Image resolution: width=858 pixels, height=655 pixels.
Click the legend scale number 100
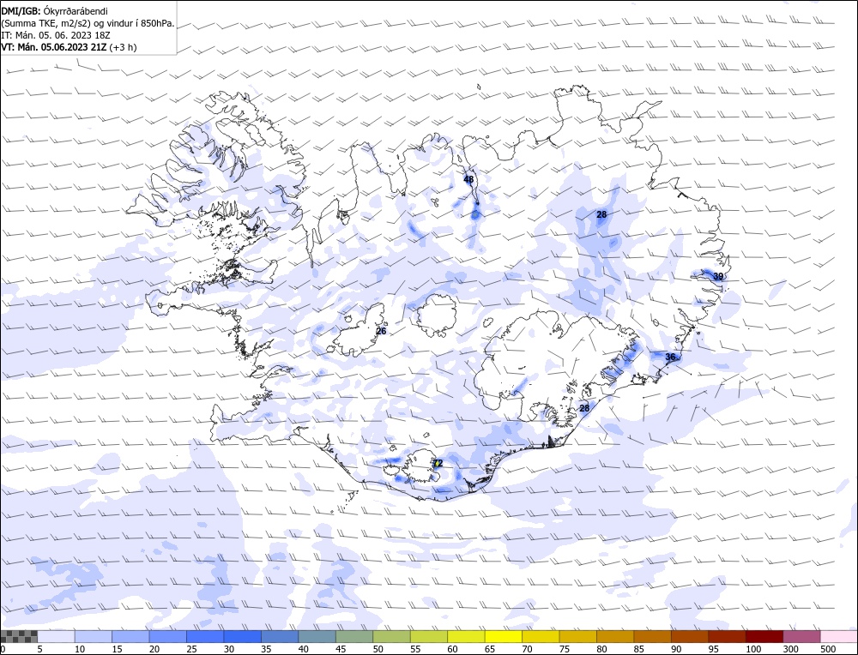[x=753, y=649]
